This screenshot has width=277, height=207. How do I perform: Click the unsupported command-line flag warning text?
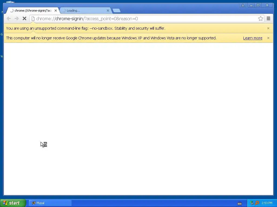[86, 28]
